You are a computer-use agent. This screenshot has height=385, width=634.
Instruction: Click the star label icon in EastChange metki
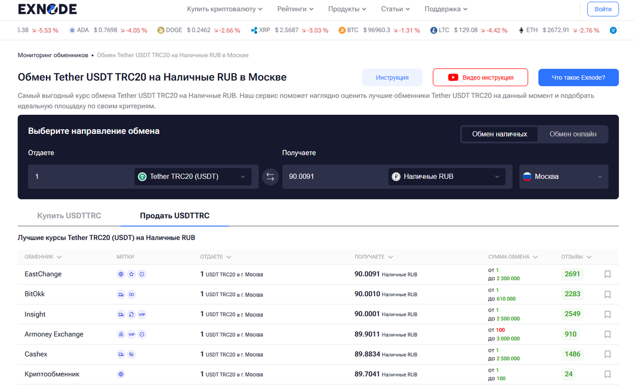point(132,274)
